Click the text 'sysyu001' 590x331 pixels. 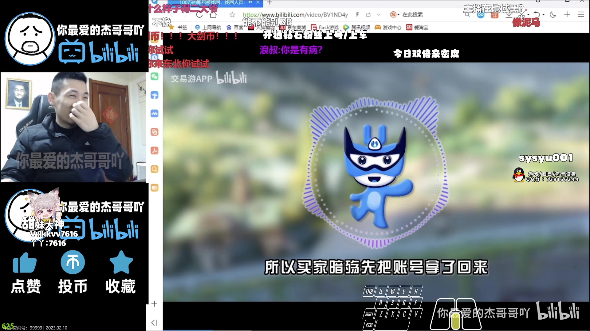click(x=546, y=158)
